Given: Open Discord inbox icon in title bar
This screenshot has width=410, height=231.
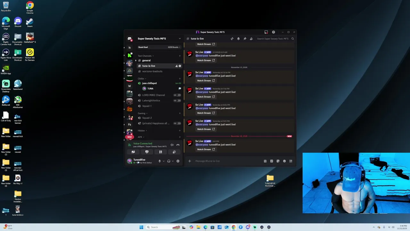Looking at the screenshot, I should pyautogui.click(x=266, y=32).
